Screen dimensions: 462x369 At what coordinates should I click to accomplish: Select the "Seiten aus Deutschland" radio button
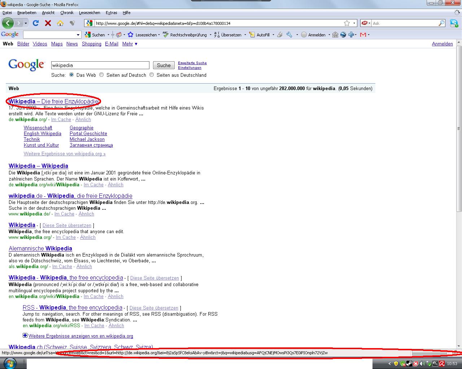(x=152, y=75)
